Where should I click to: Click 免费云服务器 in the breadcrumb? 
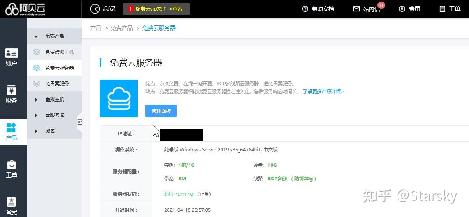[x=159, y=28]
